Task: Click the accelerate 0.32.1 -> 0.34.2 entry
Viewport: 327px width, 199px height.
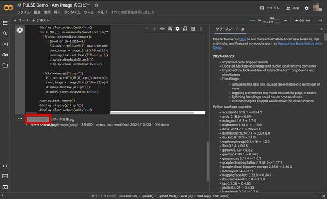Action: tap(242, 112)
